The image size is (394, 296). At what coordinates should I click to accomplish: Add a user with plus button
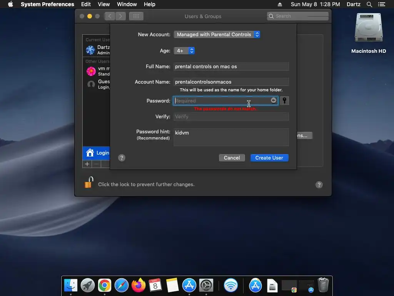click(87, 164)
